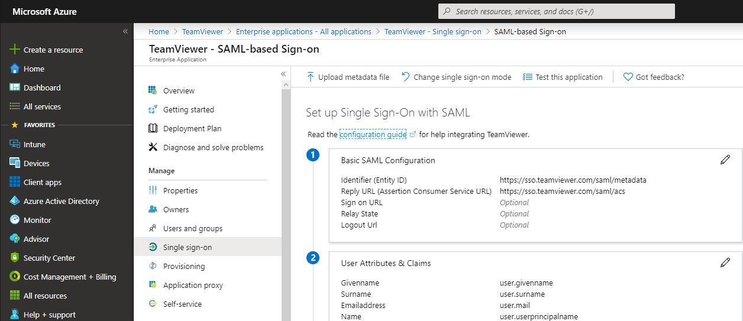743x321 pixels.
Task: Click the Provisioning icon
Action: tap(153, 266)
